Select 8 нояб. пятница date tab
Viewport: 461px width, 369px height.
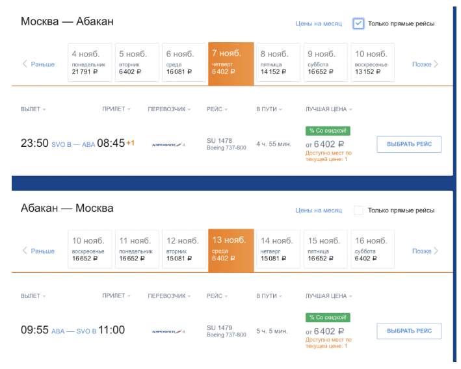point(278,62)
